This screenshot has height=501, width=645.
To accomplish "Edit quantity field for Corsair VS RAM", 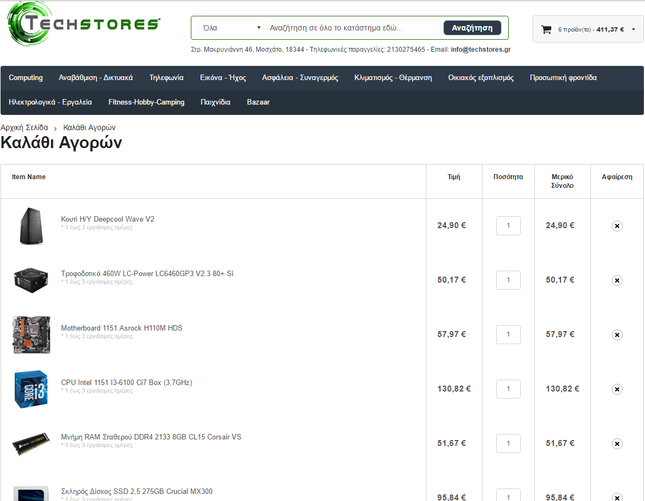I will point(509,443).
